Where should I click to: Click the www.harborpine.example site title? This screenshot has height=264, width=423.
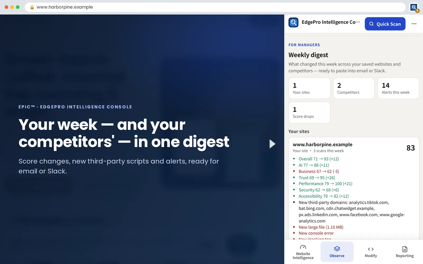tap(323, 144)
